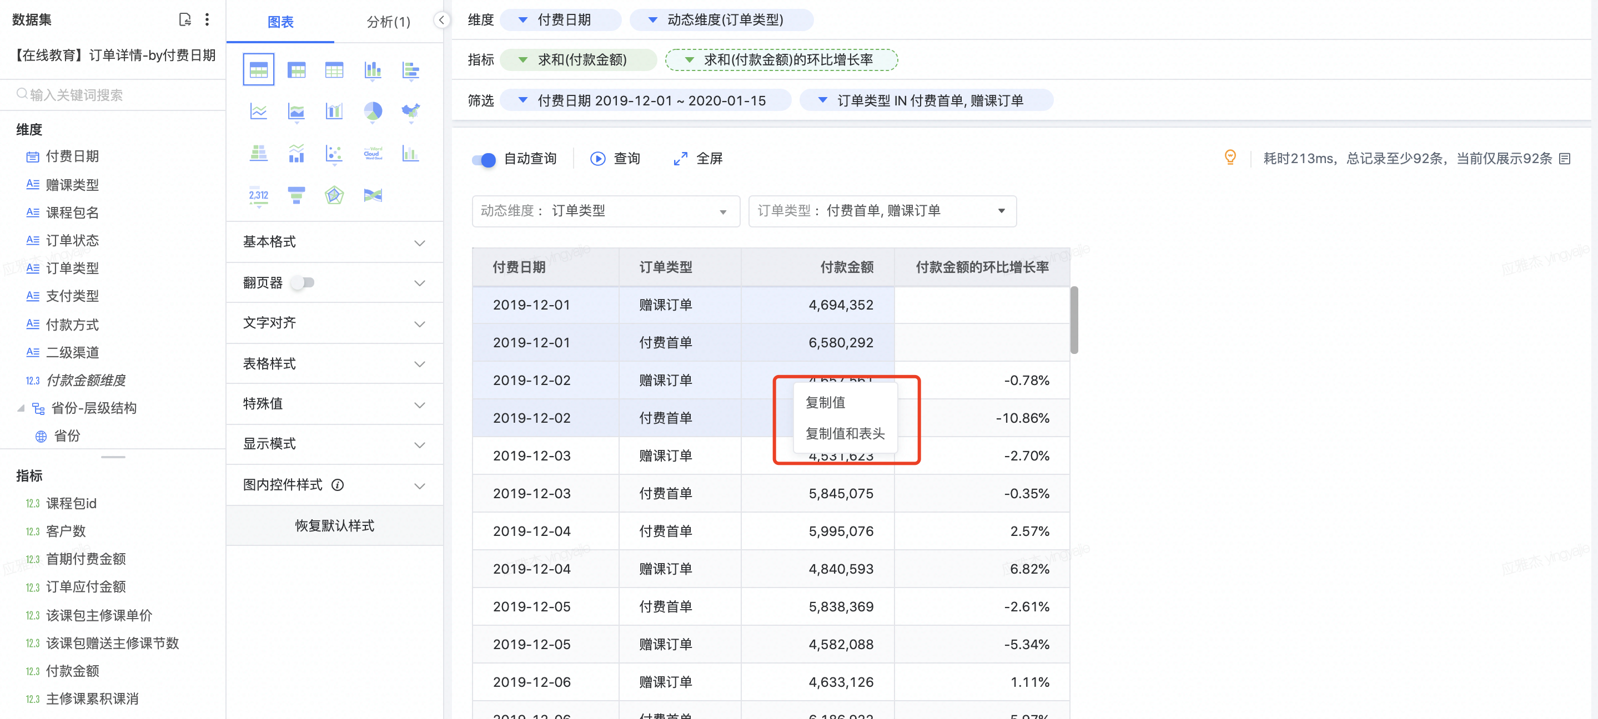Screen dimensions: 1598x719
Task: Pick the funnel chart icon
Action: click(297, 195)
